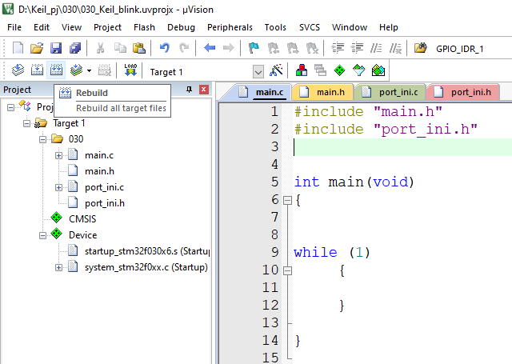Open Options for Target wand icon
The image size is (512, 364).
pyautogui.click(x=276, y=70)
